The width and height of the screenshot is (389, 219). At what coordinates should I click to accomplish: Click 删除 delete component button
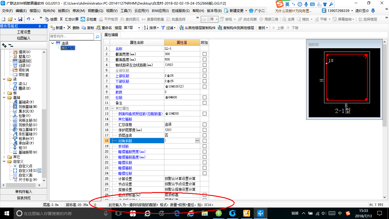[x=73, y=28]
